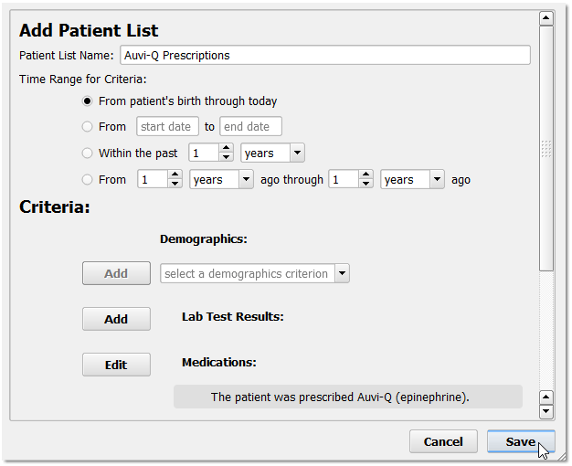The width and height of the screenshot is (572, 466).
Task: Select the 'From ... ago through ... ago' radio option
Action: pos(88,180)
